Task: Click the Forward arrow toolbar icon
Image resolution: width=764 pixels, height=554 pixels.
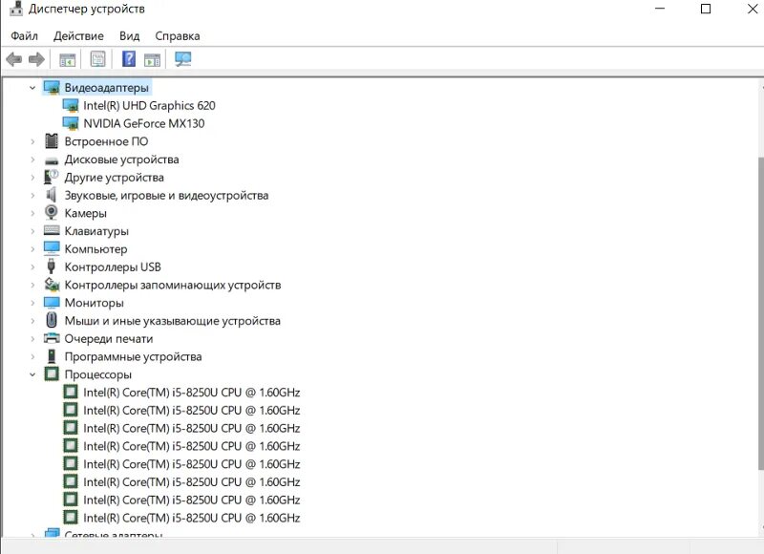Action: tap(36, 59)
